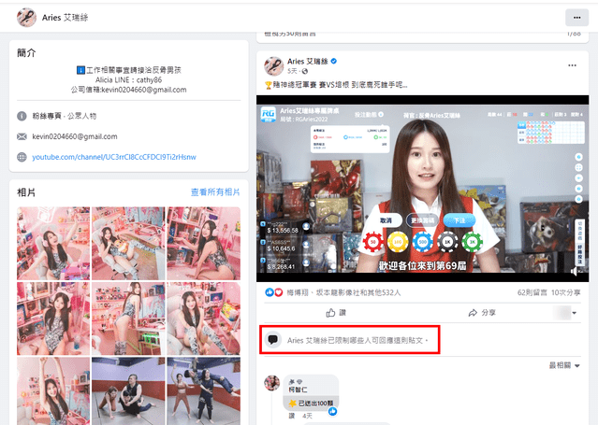Click the post author's avatar picture

[274, 66]
